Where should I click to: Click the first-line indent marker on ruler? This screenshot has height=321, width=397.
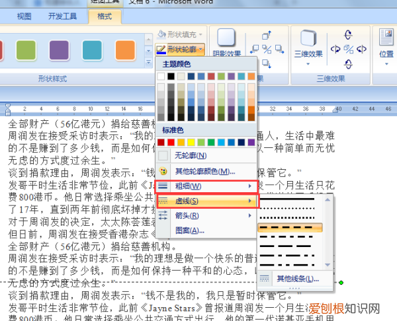(8, 106)
